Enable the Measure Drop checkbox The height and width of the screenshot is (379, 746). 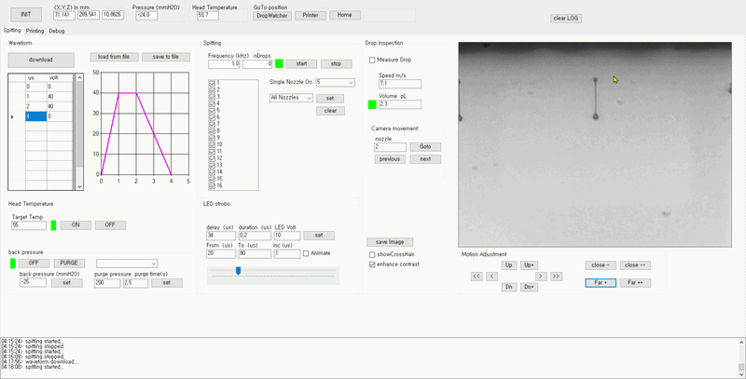374,61
